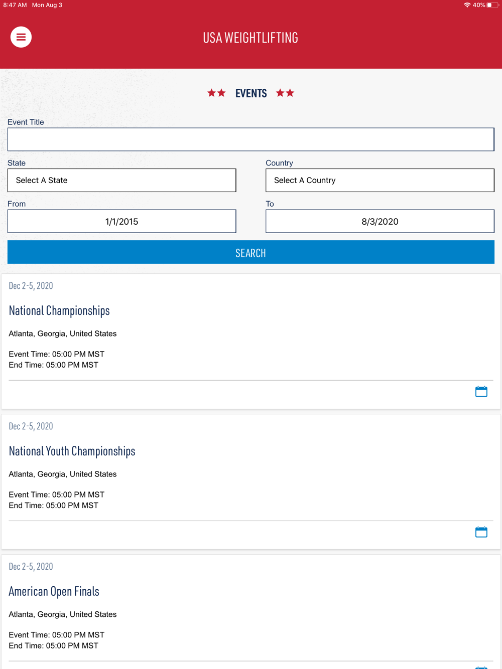502x669 pixels.
Task: Tap the EVENTS heading
Action: coord(251,93)
